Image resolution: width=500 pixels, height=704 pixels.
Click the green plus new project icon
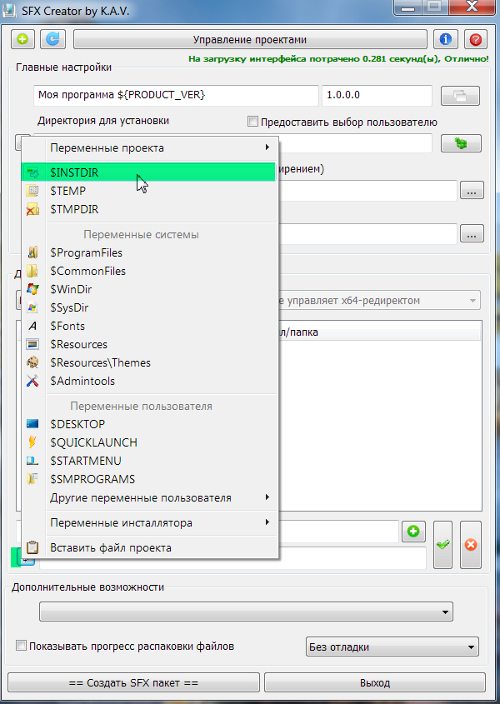[x=22, y=39]
